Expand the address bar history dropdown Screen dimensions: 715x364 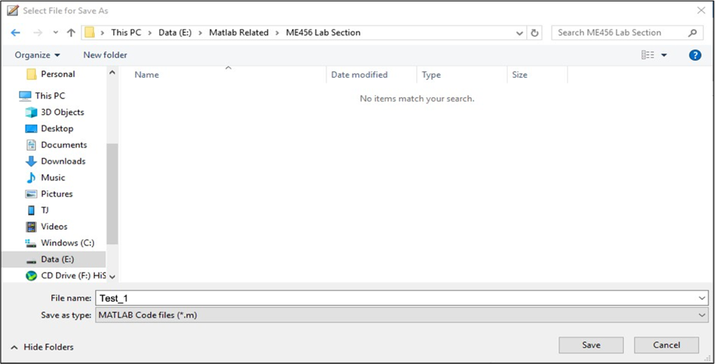tap(519, 33)
